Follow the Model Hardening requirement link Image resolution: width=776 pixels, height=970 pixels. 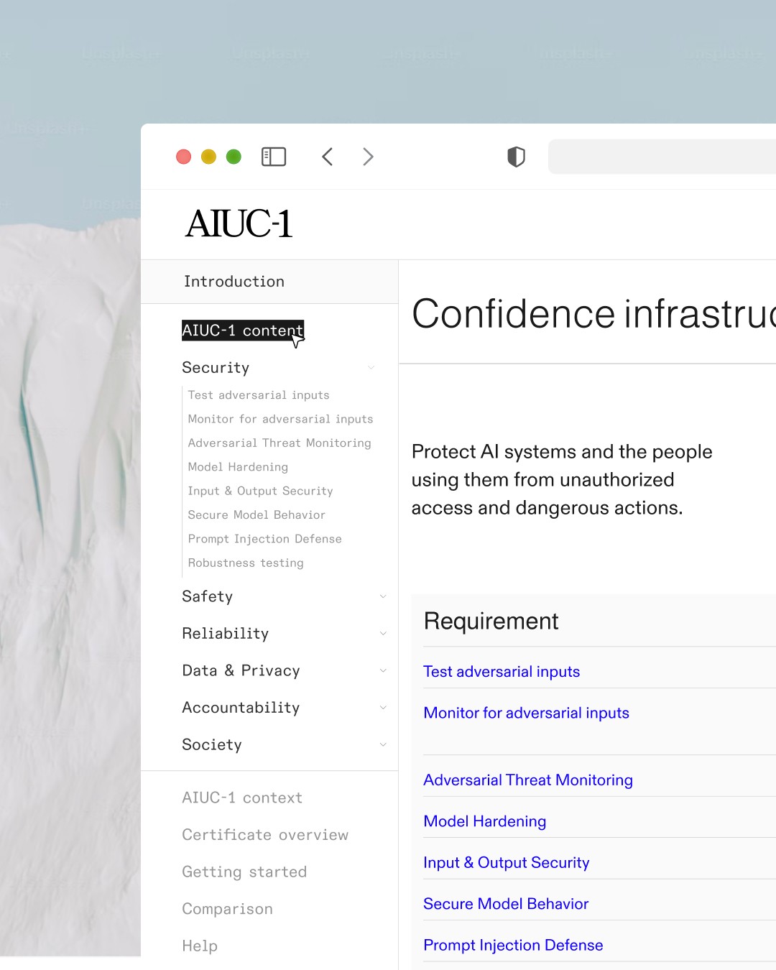point(485,821)
